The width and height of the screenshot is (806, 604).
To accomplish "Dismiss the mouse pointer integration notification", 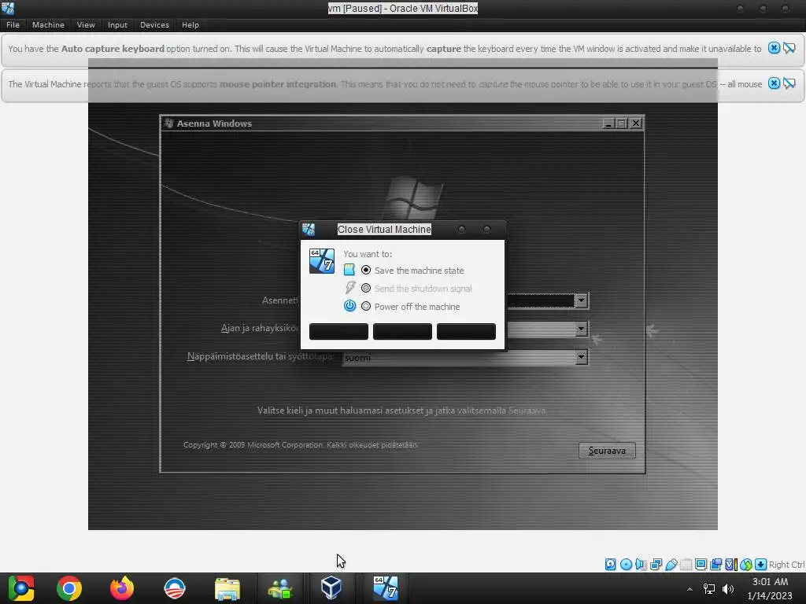I will point(774,83).
